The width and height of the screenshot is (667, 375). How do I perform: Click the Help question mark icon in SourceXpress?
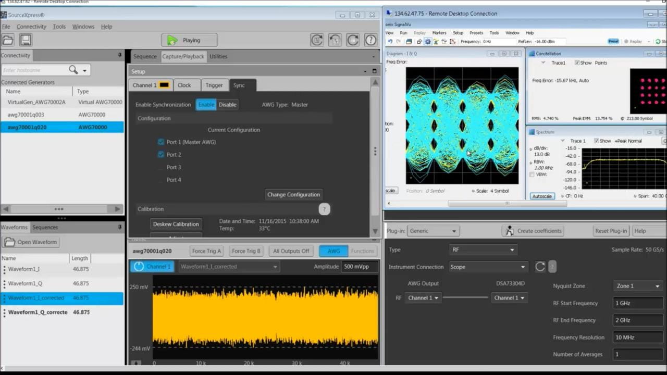pyautogui.click(x=370, y=40)
